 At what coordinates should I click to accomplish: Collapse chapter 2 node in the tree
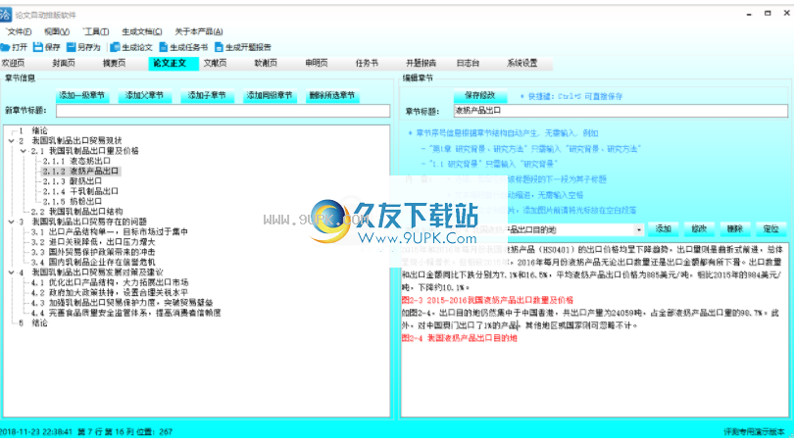(x=11, y=141)
